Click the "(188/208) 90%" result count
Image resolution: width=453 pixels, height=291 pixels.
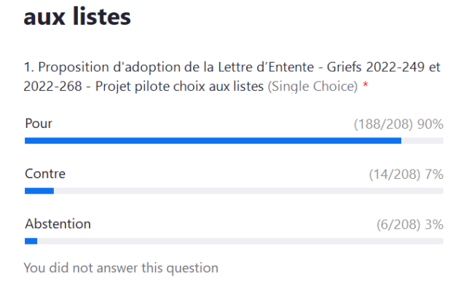[398, 124]
